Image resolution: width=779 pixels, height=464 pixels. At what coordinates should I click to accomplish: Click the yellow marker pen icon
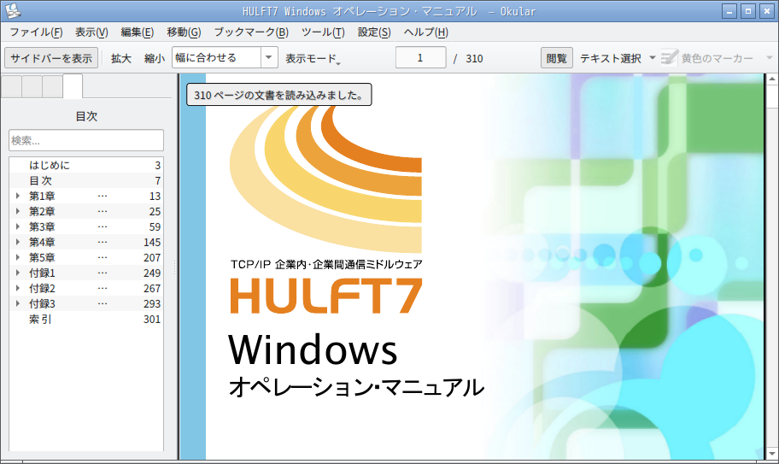pyautogui.click(x=669, y=58)
